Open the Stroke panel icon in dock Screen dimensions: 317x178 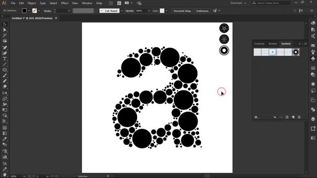pos(313,68)
